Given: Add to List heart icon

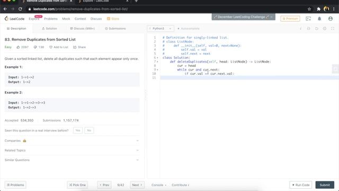Looking at the screenshot, I should 51,47.
